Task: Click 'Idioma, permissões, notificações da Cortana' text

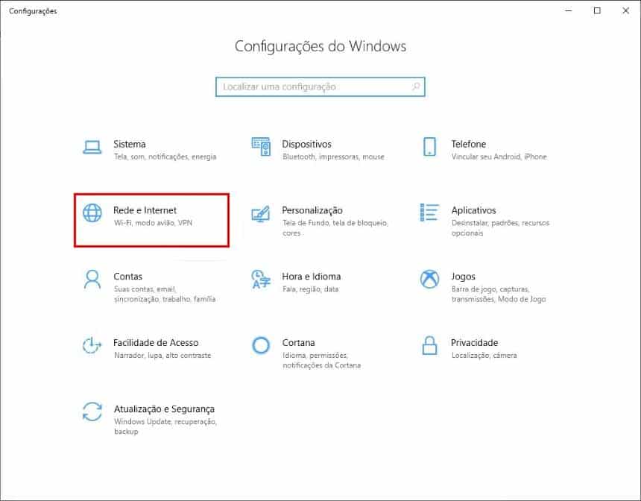Action: (x=322, y=360)
